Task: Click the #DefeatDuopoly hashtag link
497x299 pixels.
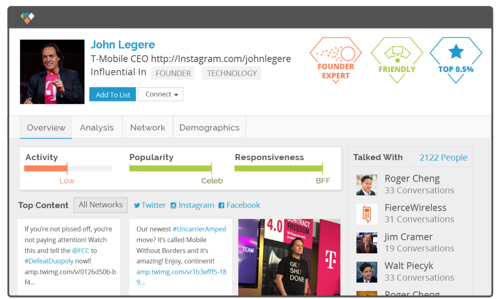Action: pos(49,261)
